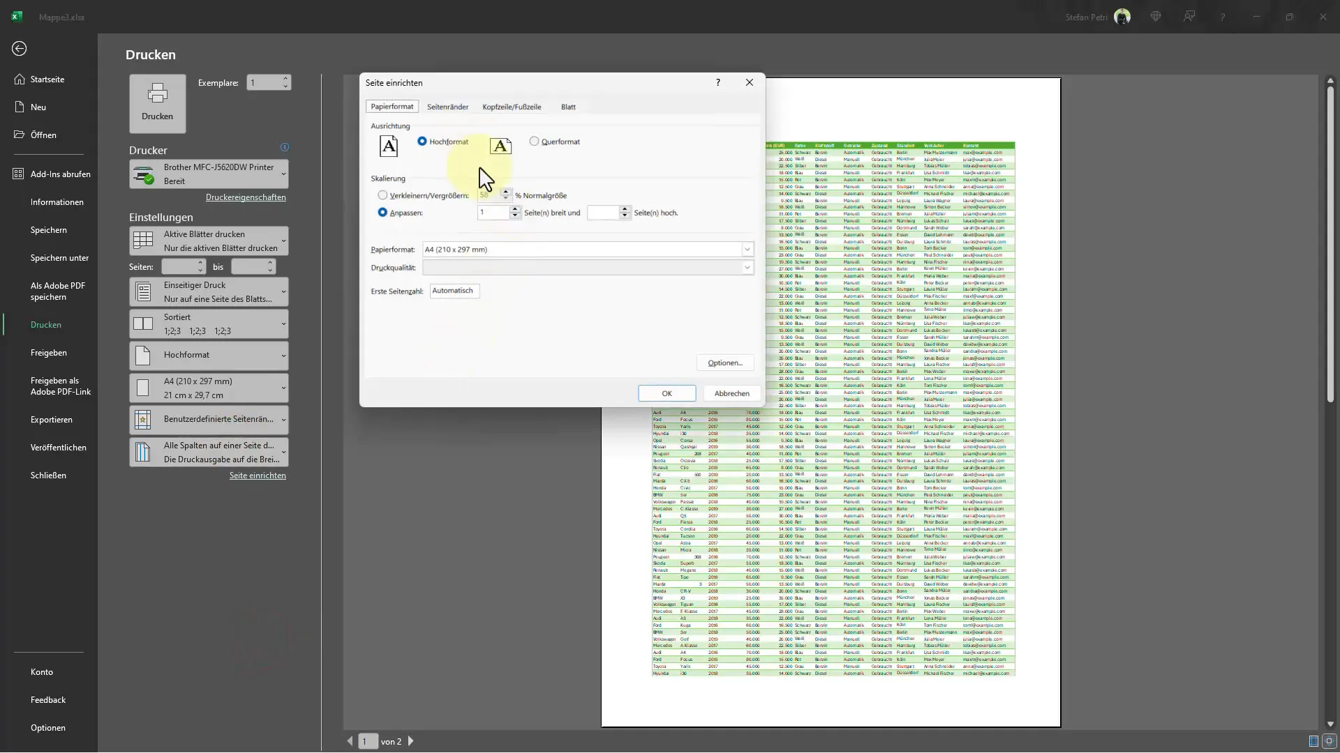Click Stefan Petri's profile picture
Image resolution: width=1340 pixels, height=753 pixels.
click(x=1122, y=17)
